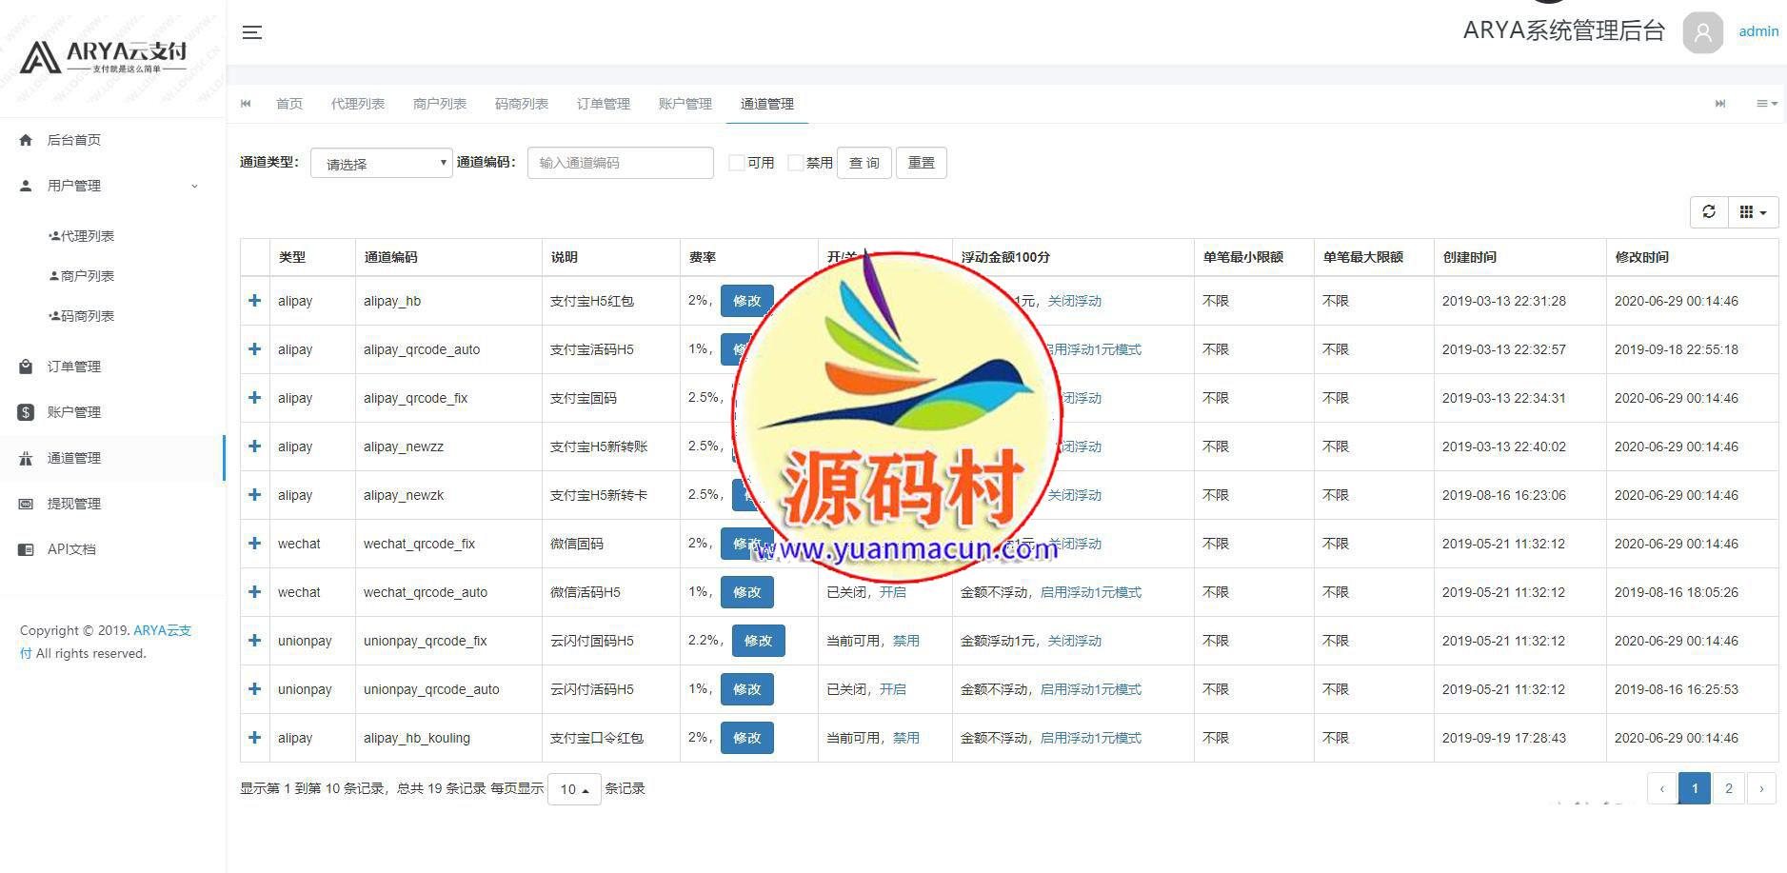Tick the 禁用 filter checkbox
Image resolution: width=1787 pixels, height=873 pixels.
point(795,163)
